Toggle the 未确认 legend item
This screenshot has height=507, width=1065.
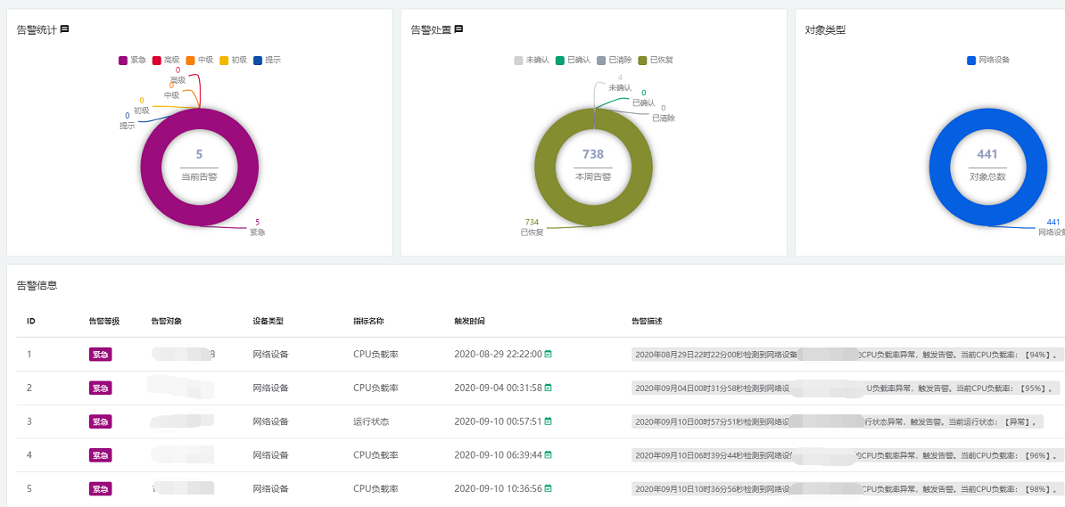point(531,60)
